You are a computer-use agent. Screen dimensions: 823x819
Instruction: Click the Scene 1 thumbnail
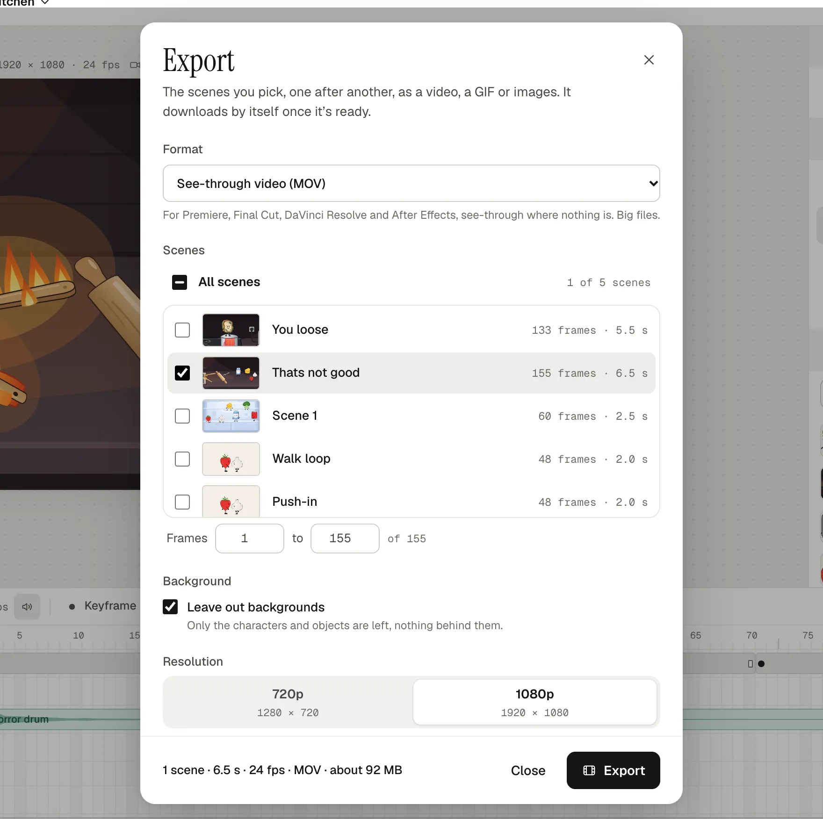point(231,416)
